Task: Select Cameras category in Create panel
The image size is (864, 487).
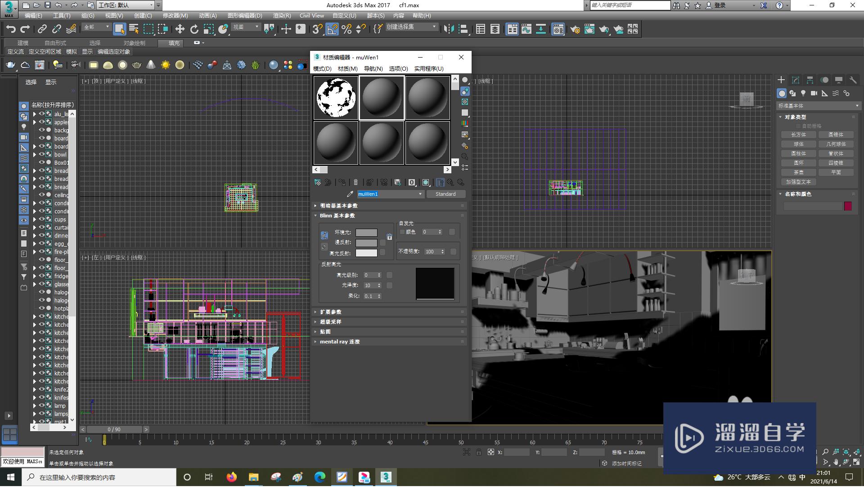Action: [x=814, y=93]
